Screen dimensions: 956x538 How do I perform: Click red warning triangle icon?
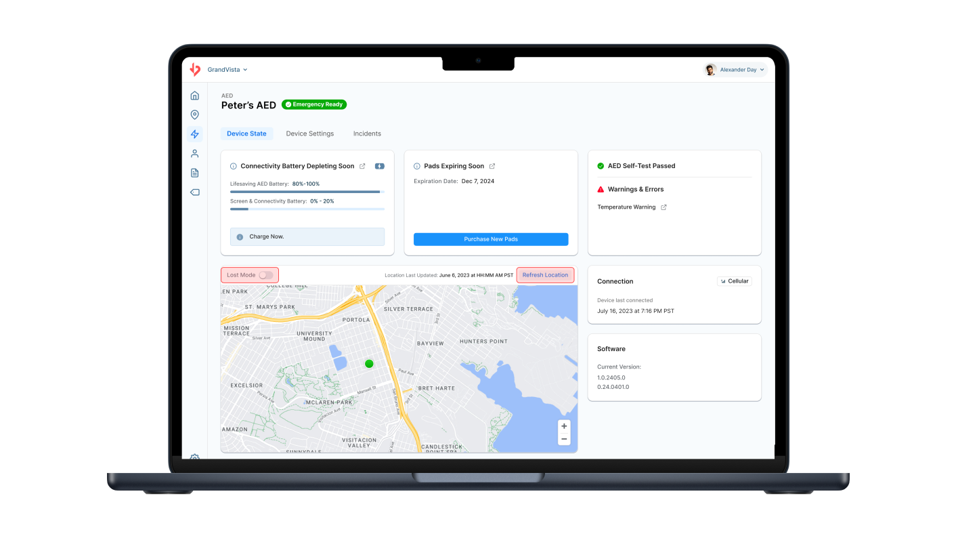[601, 190]
